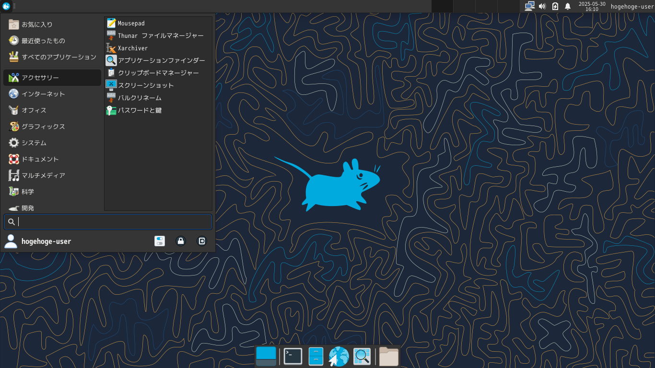This screenshot has height=368, width=655.
Task: Open the hogehoge-user button in the top panel
Action: click(x=632, y=6)
